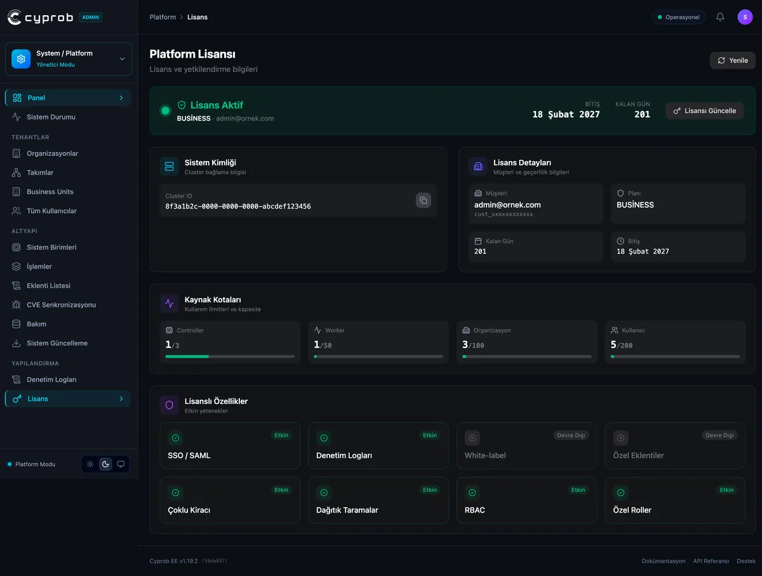Screen dimensions: 762x576
Task: Click the Çoklu Kiracı check icon
Action: click(x=175, y=493)
